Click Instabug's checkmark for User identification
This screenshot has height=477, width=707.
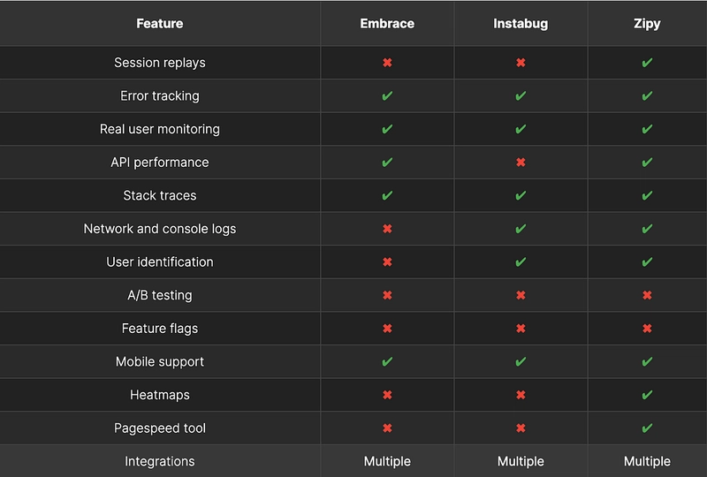tap(521, 262)
